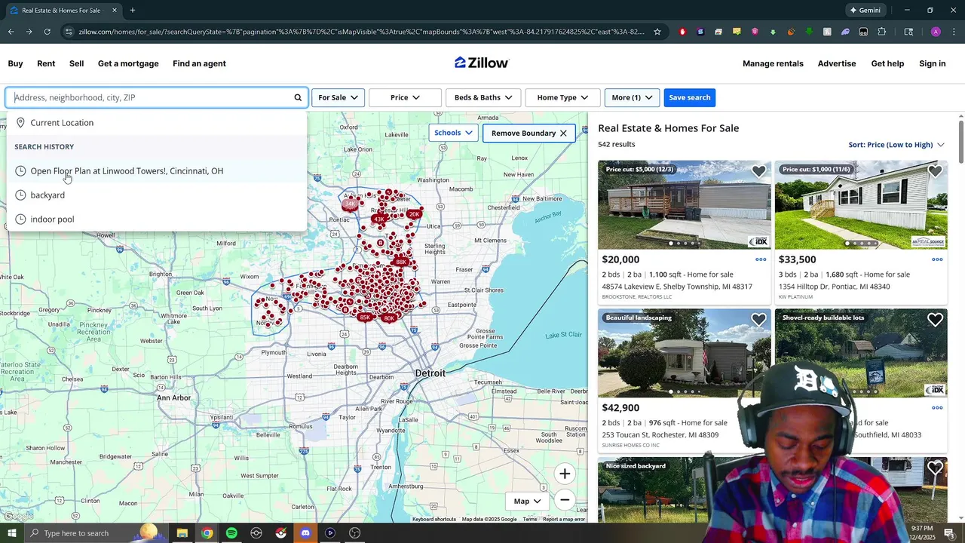Click the search magnifier icon in the address box
Viewport: 965px width, 543px height.
[x=298, y=97]
